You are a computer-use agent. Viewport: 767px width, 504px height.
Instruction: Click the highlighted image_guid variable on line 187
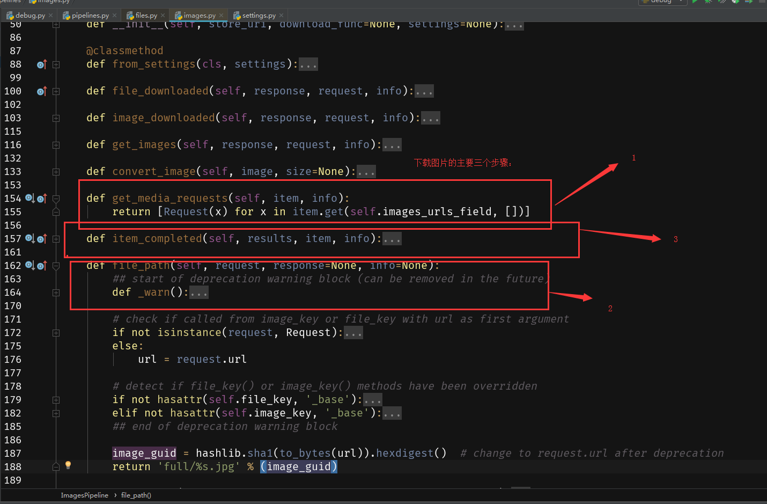click(144, 454)
